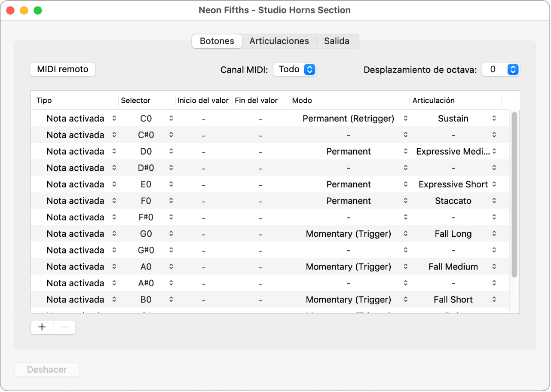Screen dimensions: 551x392
Task: Click Articulación stepper arrows next to Staccato
Action: [494, 201]
